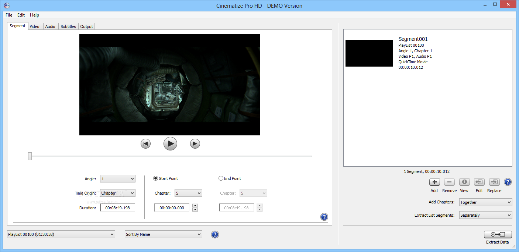The height and width of the screenshot is (252, 519).
Task: Click the Start Point time field
Action: tap(172, 208)
